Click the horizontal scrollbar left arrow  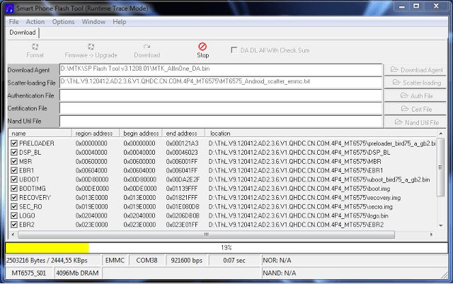tap(13, 235)
